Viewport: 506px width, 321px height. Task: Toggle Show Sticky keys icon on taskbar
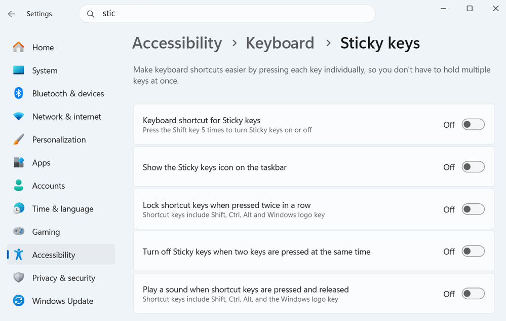tap(473, 167)
